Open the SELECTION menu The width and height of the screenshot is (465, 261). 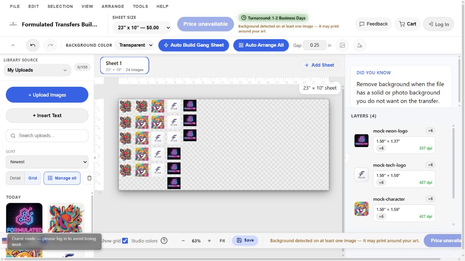[60, 6]
